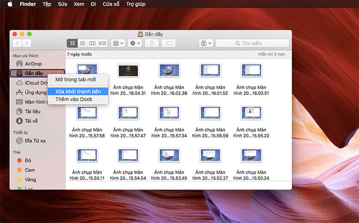Switch to column view
359x223 pixels.
(x=92, y=43)
